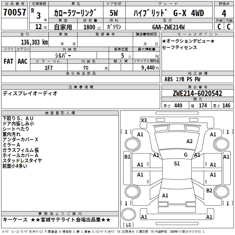
Task: Click inspector note ドア内張しみ小
Action: (x=18, y=123)
